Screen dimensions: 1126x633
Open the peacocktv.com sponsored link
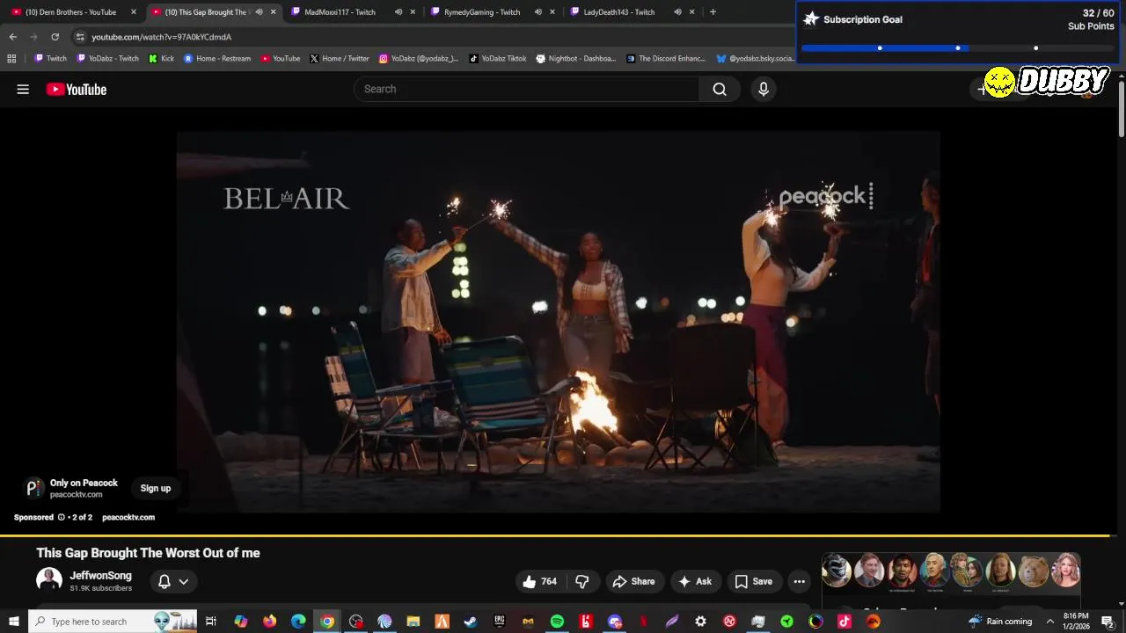[x=128, y=517]
